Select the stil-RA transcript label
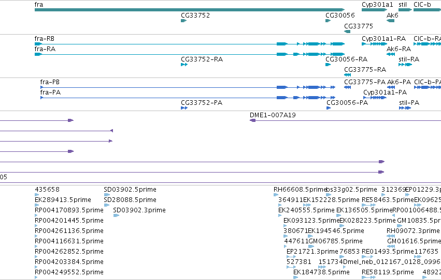The image size is (441, 280). (409, 59)
